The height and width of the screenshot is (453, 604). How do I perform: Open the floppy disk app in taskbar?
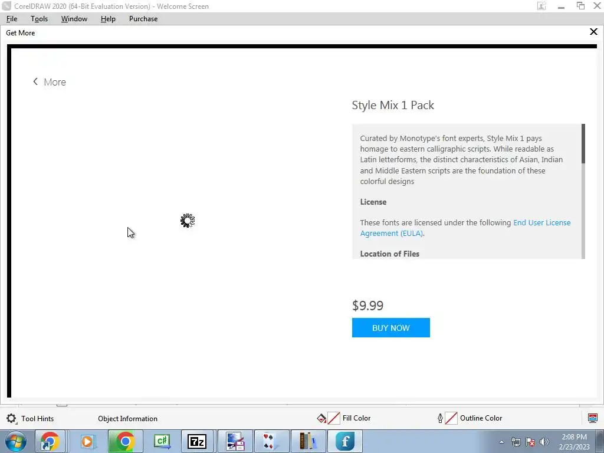tap(235, 441)
